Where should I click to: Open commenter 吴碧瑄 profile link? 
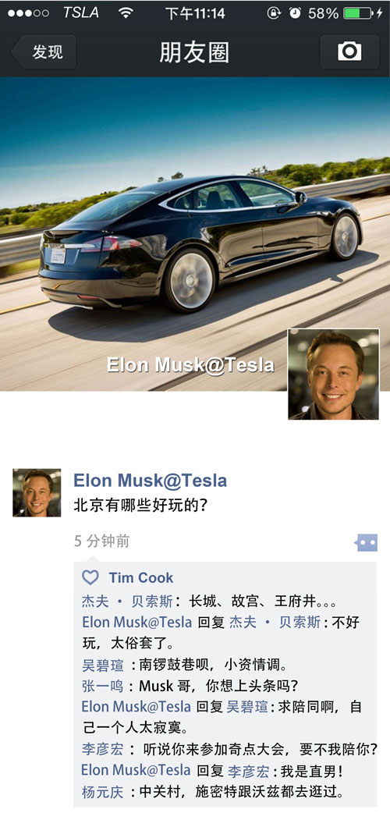102,665
